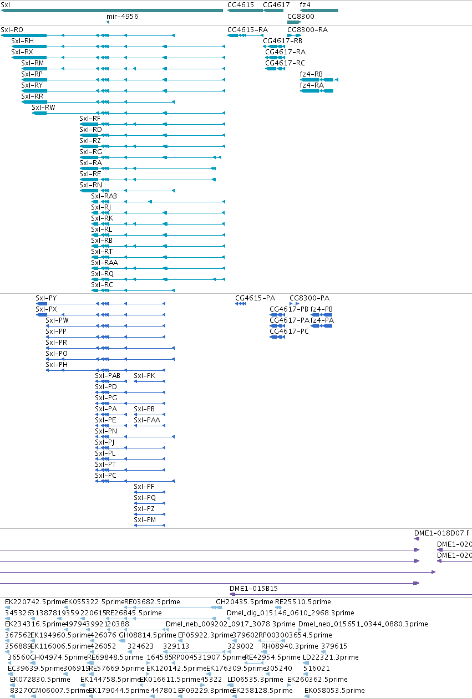Viewport: 472px width, 699px height.
Task: Select the Sxl-PZ protein label
Action: click(x=144, y=509)
